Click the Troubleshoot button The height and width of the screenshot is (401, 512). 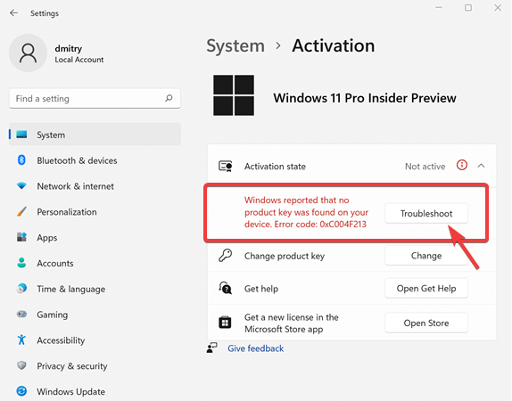click(426, 213)
